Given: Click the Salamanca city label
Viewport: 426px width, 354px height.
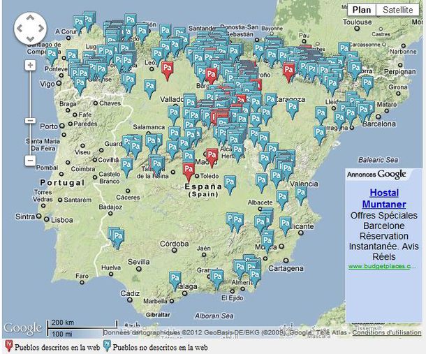Looking at the screenshot, I should 149,127.
